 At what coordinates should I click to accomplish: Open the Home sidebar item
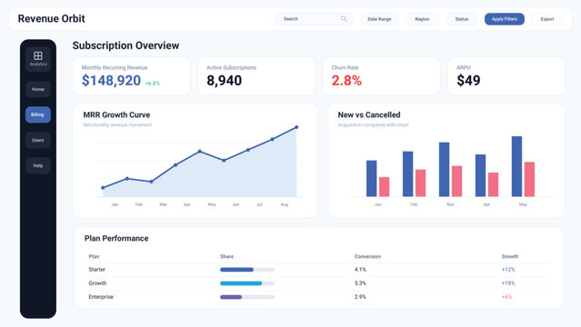pos(38,89)
